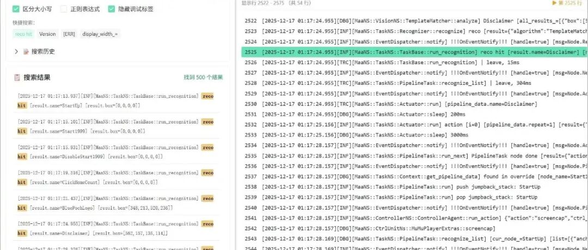
Task: Open search result with box=[582,157,135,114]
Action: pos(117,229)
